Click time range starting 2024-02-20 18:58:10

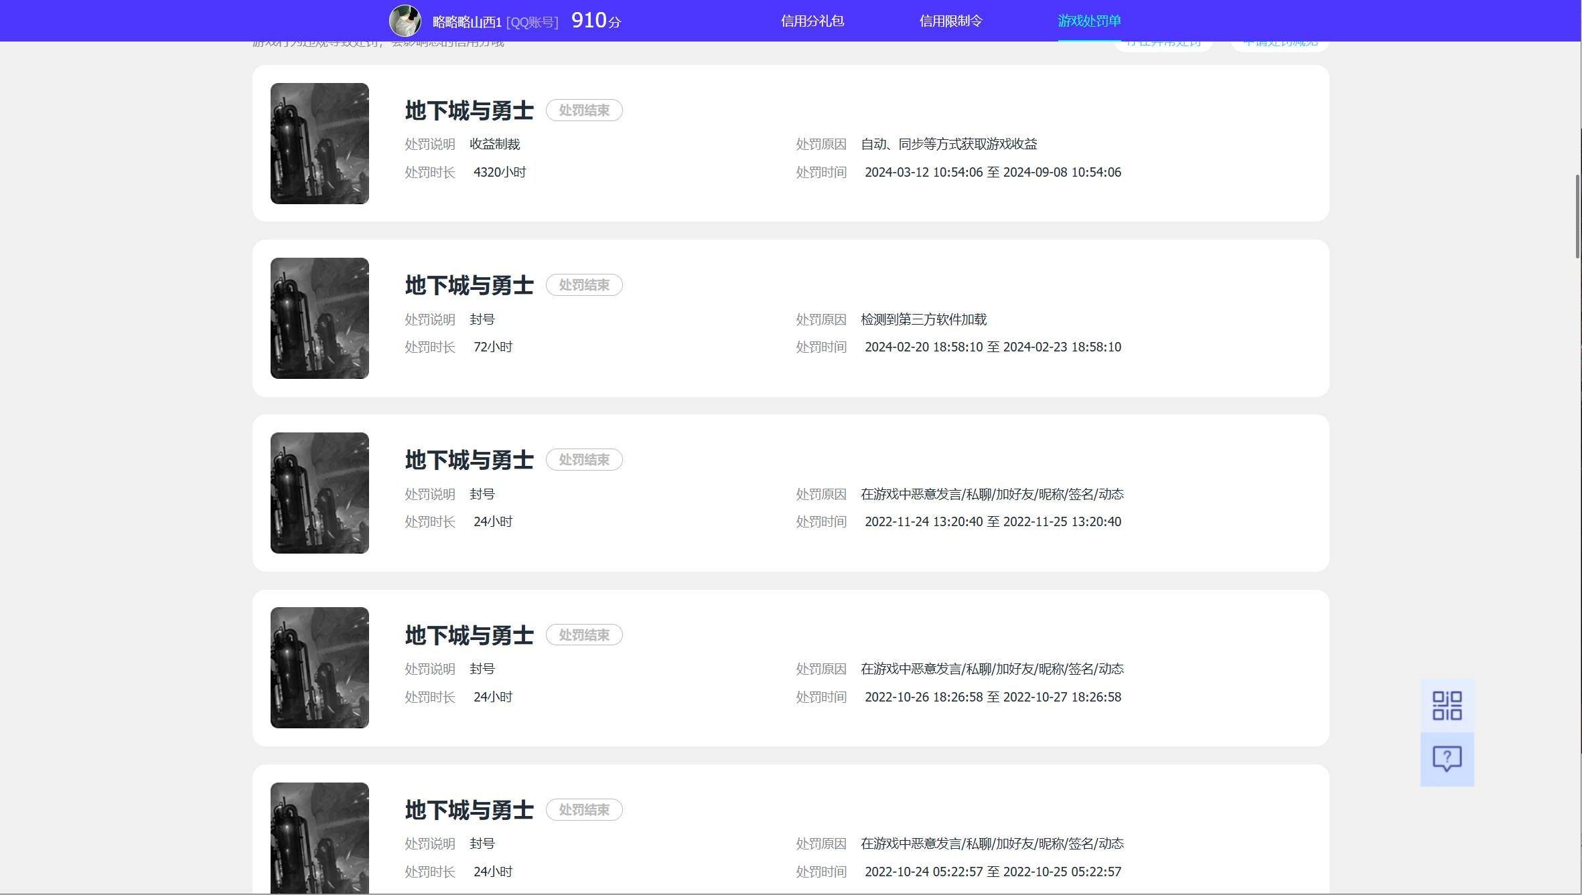click(993, 347)
